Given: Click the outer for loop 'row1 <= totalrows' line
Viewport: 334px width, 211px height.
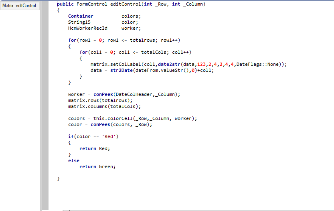Looking at the screenshot, I should (124, 40).
